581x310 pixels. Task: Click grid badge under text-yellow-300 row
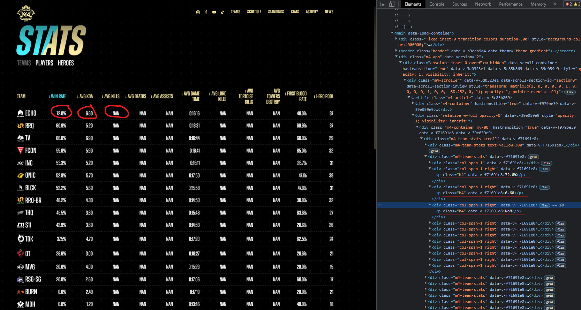(434, 151)
